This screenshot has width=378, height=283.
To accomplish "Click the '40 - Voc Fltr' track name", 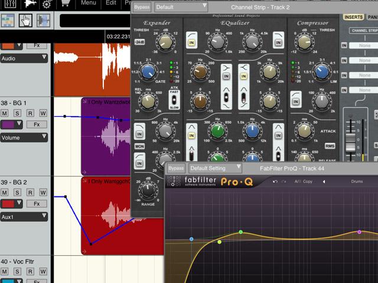I will tap(17, 262).
